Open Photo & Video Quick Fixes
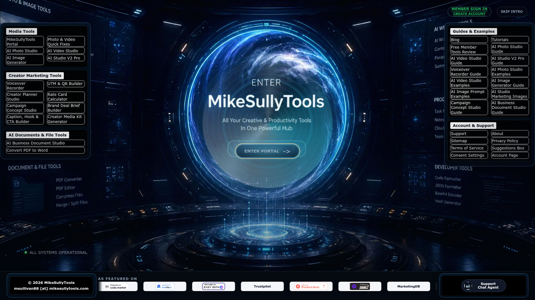Image resolution: width=535 pixels, height=300 pixels. point(66,42)
